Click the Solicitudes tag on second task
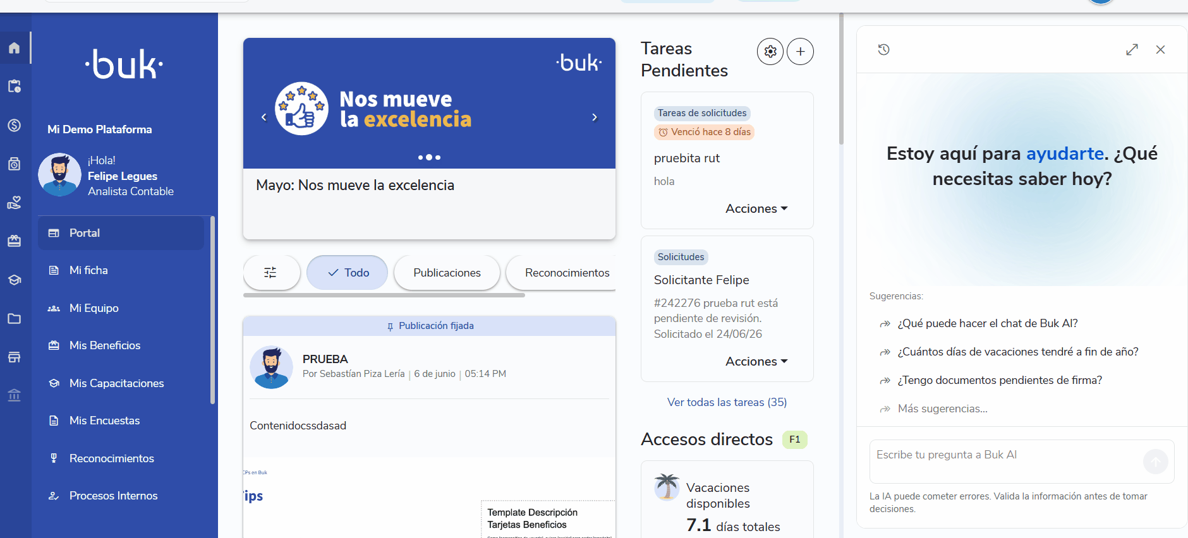Image resolution: width=1188 pixels, height=538 pixels. (681, 257)
